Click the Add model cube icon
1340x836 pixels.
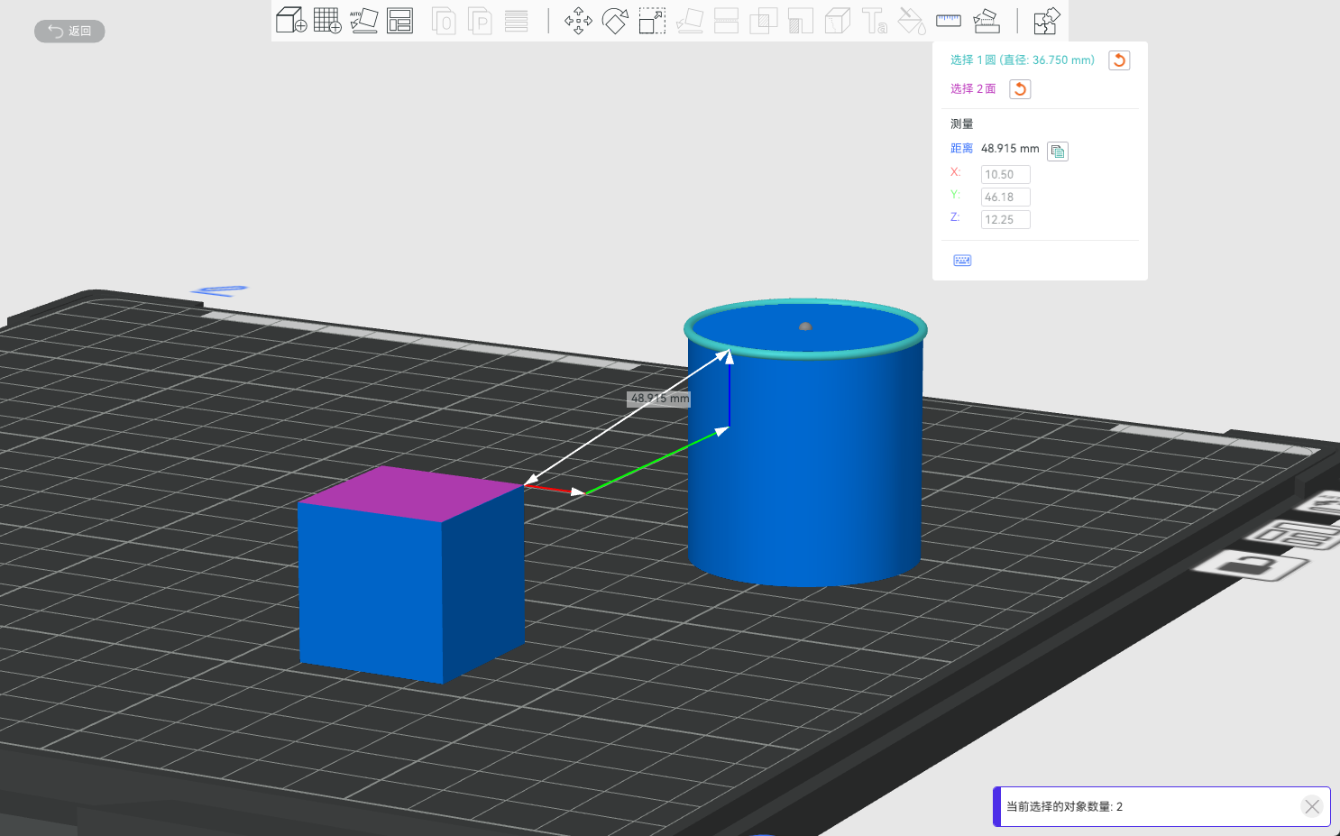(x=290, y=20)
